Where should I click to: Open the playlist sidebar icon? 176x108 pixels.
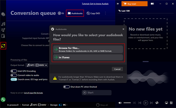[3, 30]
